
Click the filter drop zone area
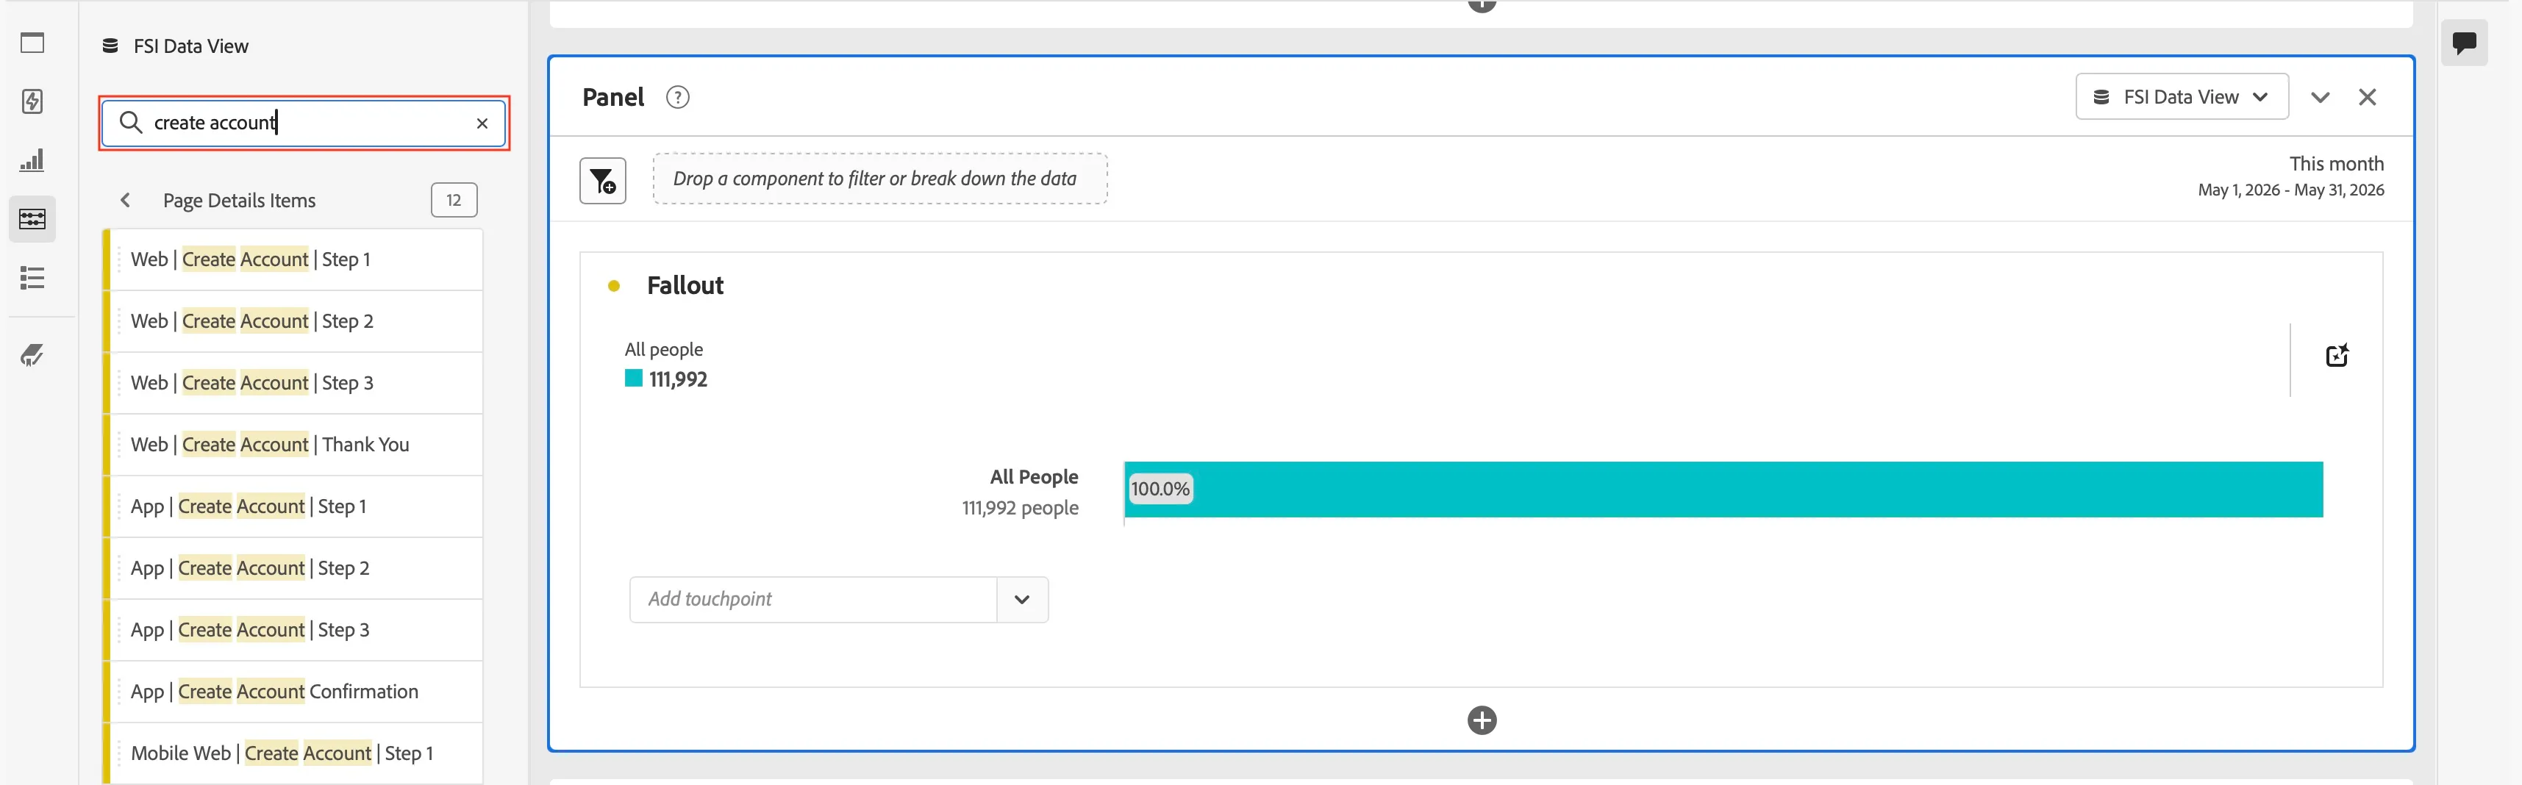pyautogui.click(x=880, y=179)
